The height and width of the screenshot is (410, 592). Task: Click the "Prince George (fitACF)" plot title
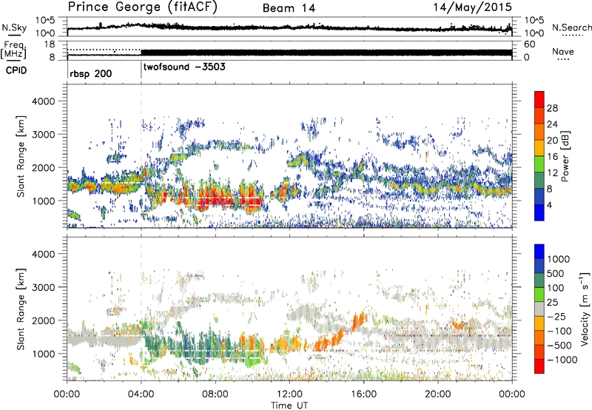tap(142, 7)
